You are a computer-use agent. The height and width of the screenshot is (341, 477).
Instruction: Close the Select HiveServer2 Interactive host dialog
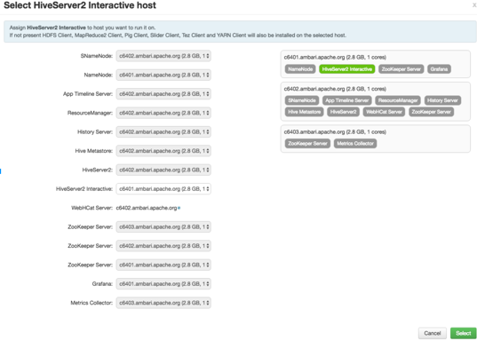[x=474, y=5]
